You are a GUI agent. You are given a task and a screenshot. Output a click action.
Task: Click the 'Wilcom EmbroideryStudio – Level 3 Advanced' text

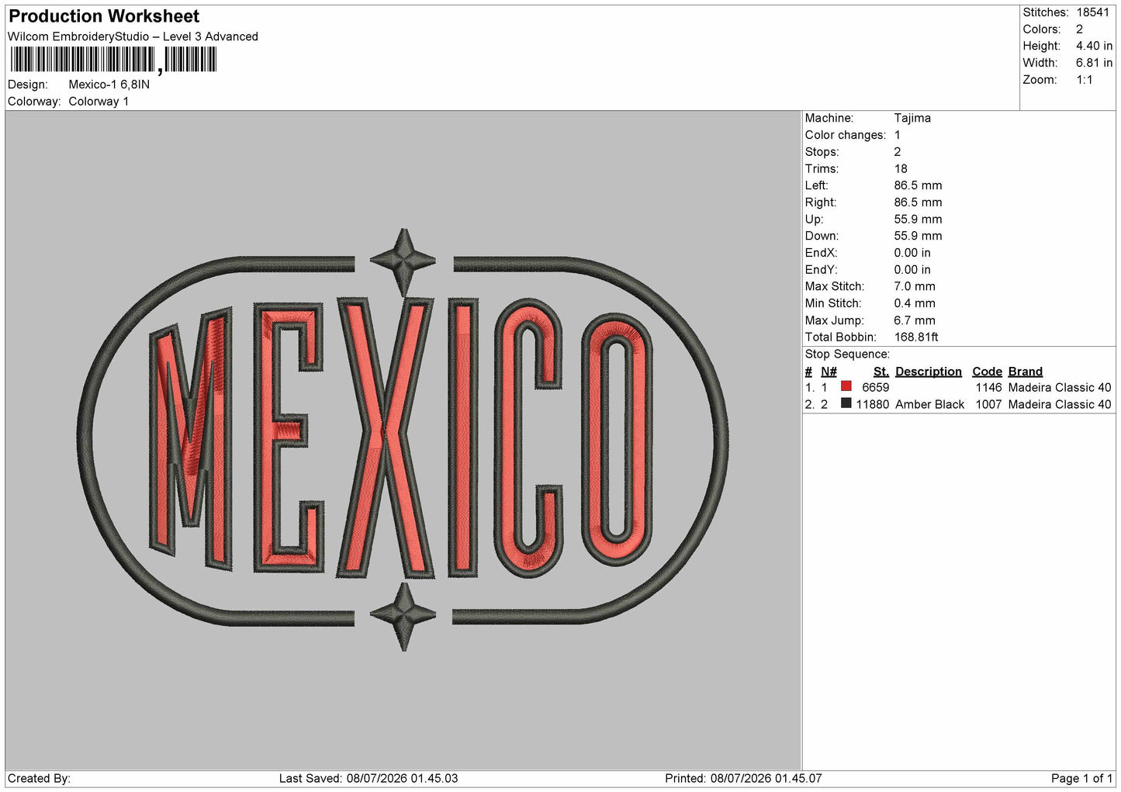point(133,36)
